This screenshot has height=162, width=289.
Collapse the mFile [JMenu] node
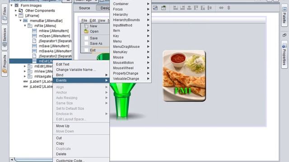[25, 26]
